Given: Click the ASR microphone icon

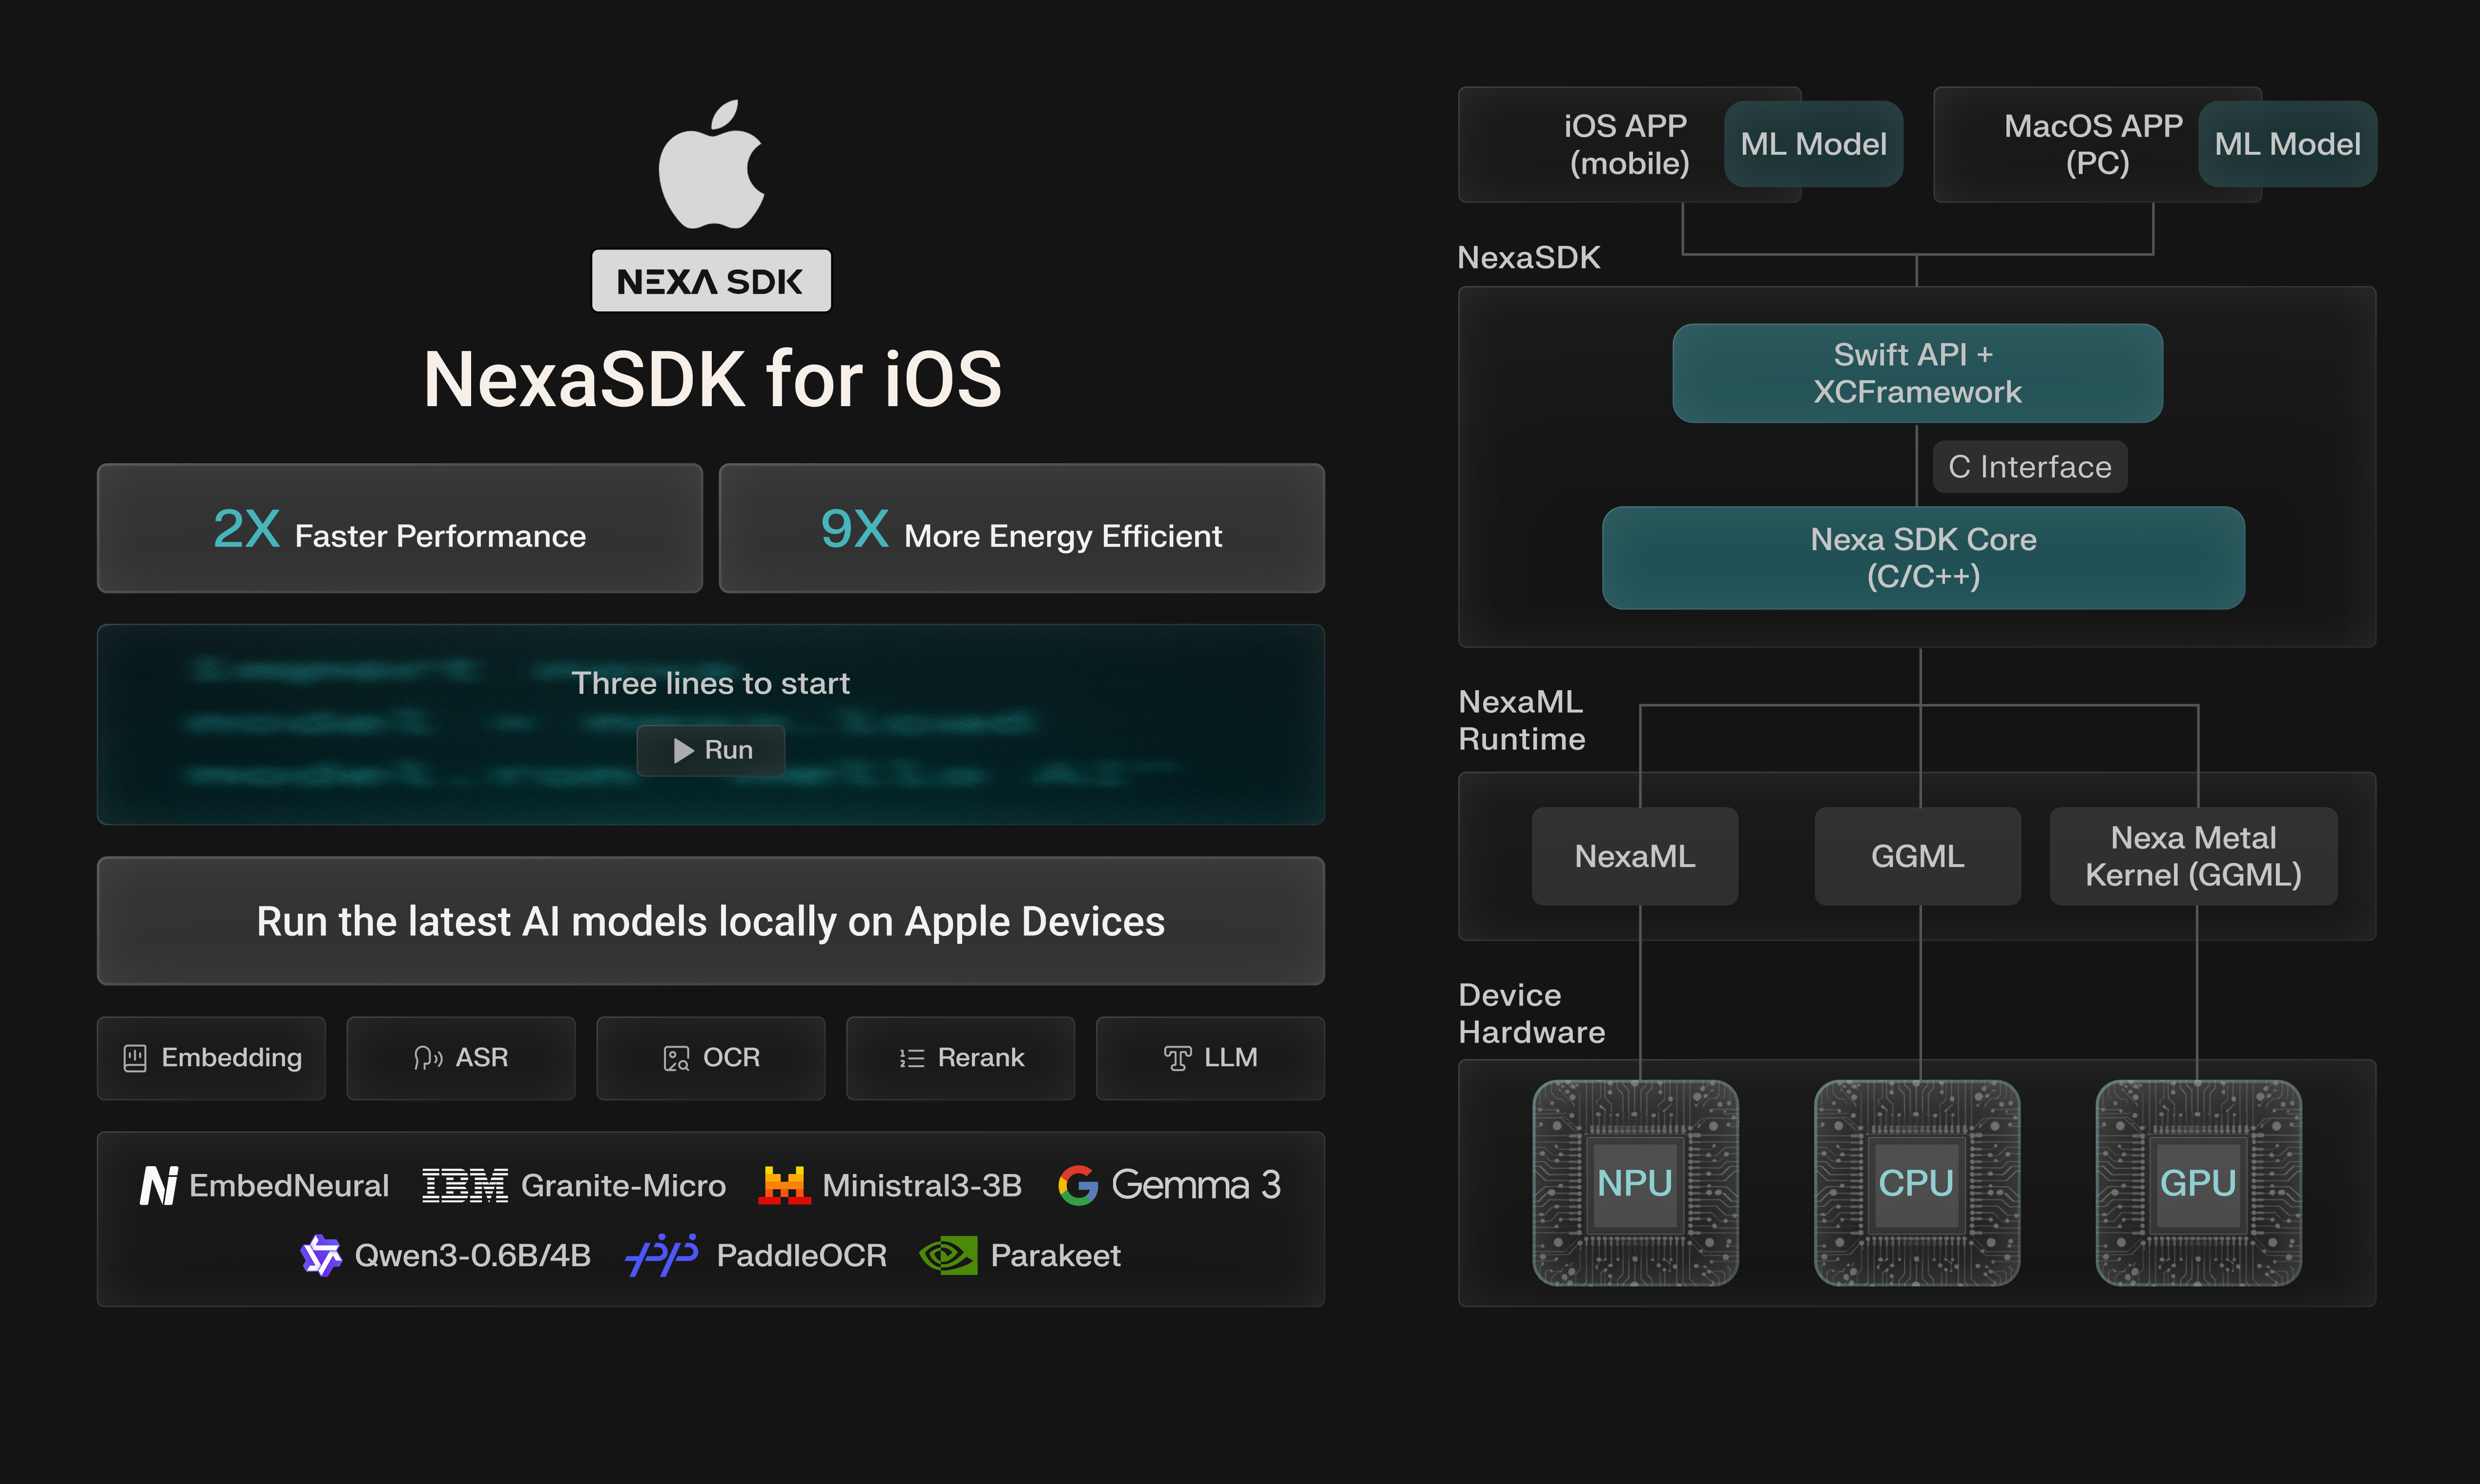Looking at the screenshot, I should point(428,1057).
